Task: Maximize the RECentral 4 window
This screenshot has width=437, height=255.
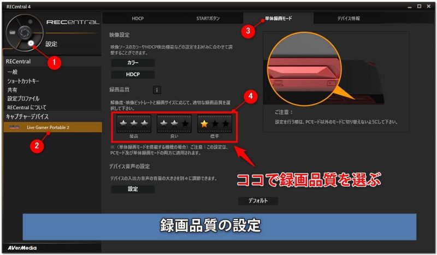Action: click(x=419, y=7)
